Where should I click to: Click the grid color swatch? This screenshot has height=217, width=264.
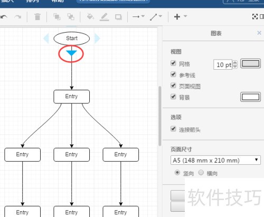250,63
